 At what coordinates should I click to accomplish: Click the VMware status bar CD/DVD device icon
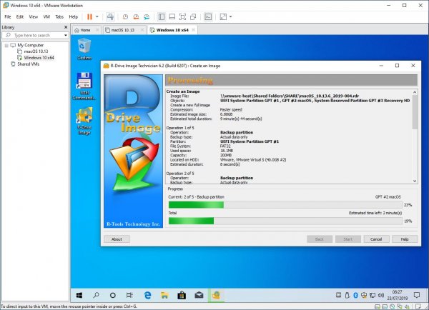[x=393, y=306]
